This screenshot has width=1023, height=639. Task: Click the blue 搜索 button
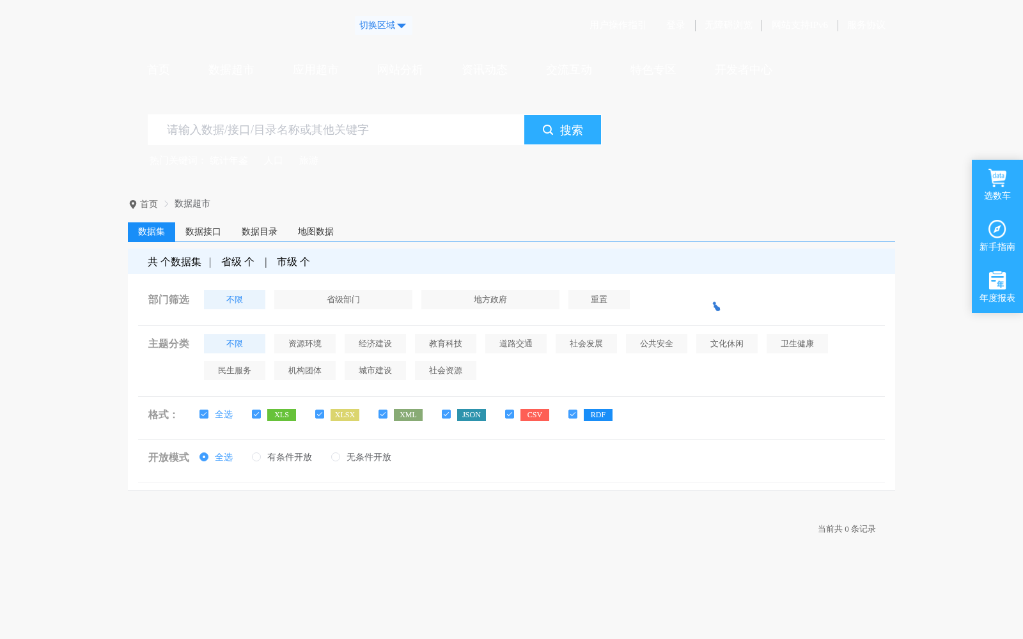[563, 130]
